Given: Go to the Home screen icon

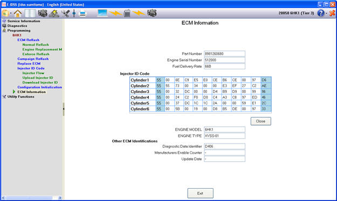Looking at the screenshot, I should pyautogui.click(x=18, y=13).
